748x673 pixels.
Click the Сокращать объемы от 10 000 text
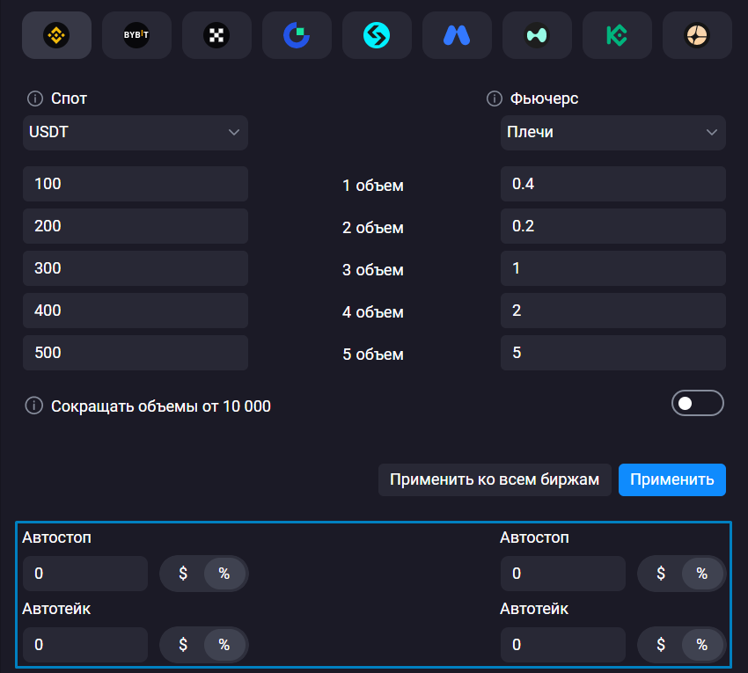[x=161, y=406]
